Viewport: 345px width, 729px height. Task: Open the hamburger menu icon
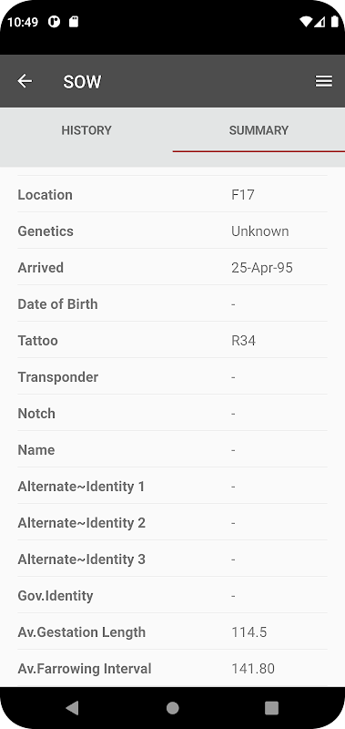tap(324, 81)
